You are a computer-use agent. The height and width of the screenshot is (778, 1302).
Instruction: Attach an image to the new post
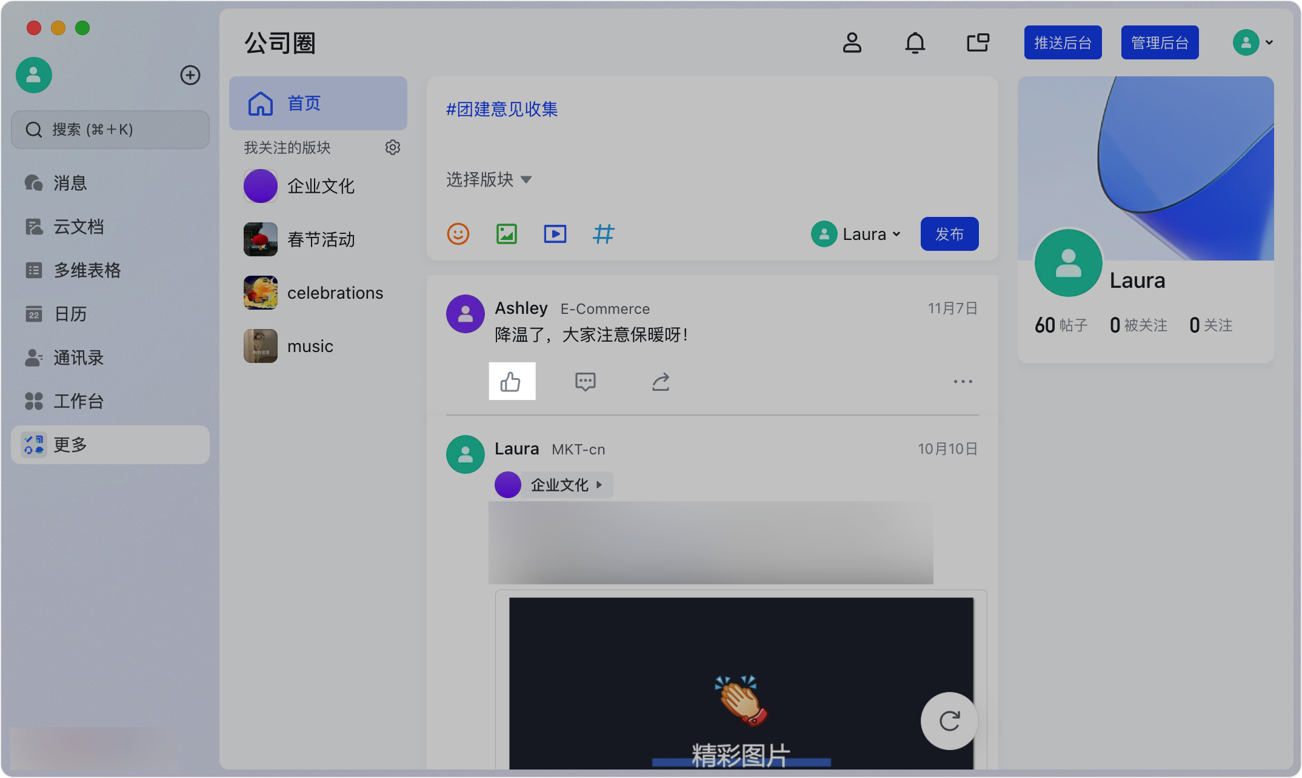point(507,234)
